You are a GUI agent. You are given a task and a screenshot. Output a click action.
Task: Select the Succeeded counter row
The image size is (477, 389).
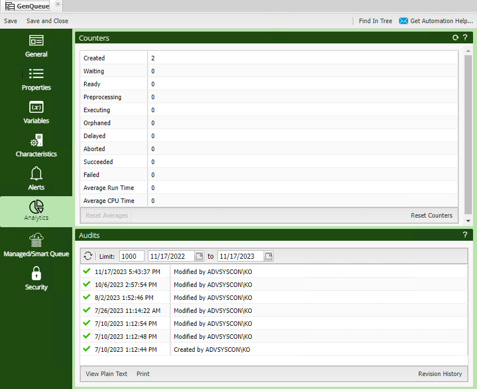[x=269, y=162]
